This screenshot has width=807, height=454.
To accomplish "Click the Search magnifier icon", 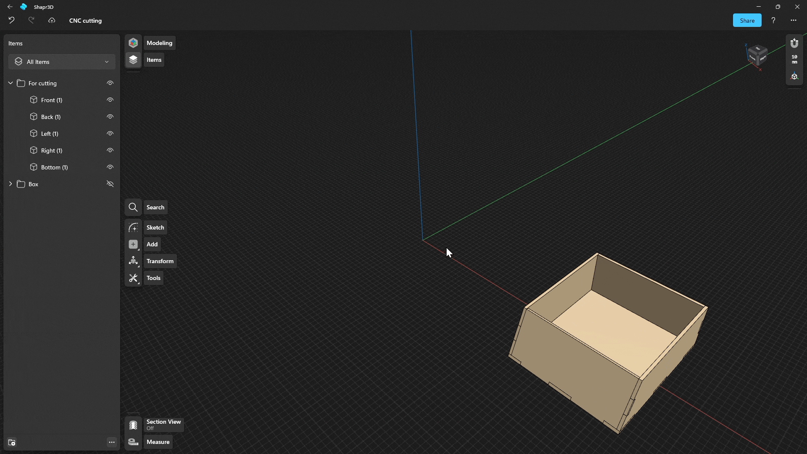I will 133,207.
